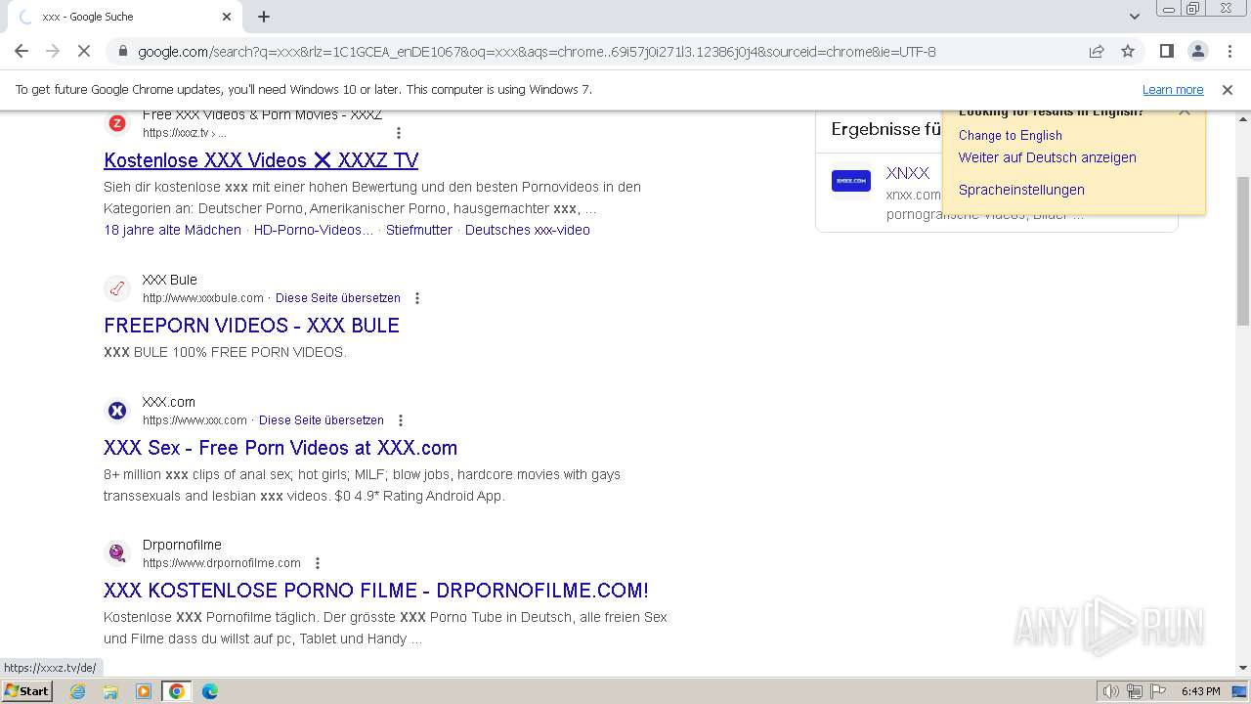This screenshot has width=1251, height=704.
Task: Click the xxxbule.com URL text
Action: pyautogui.click(x=203, y=297)
